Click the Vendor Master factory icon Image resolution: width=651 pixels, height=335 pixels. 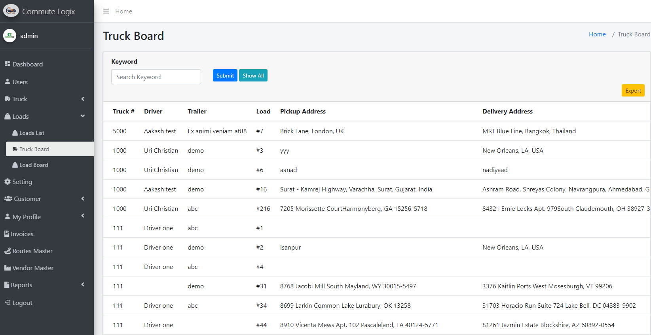[8, 268]
